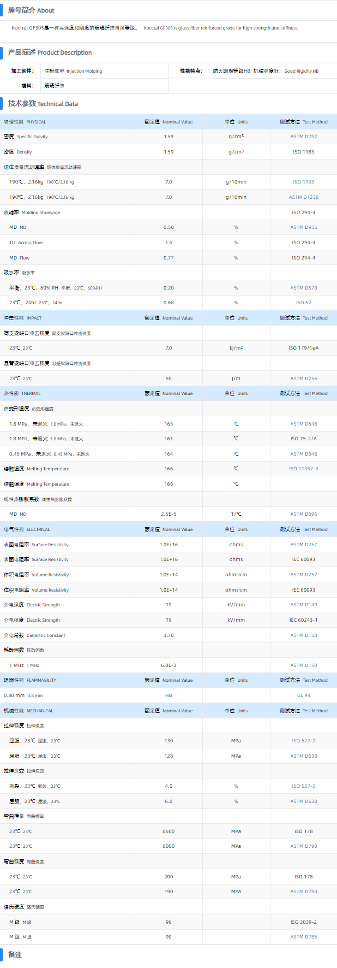
Task: Click the 物理性能 PHYSICAL table header
Action: tap(25, 122)
